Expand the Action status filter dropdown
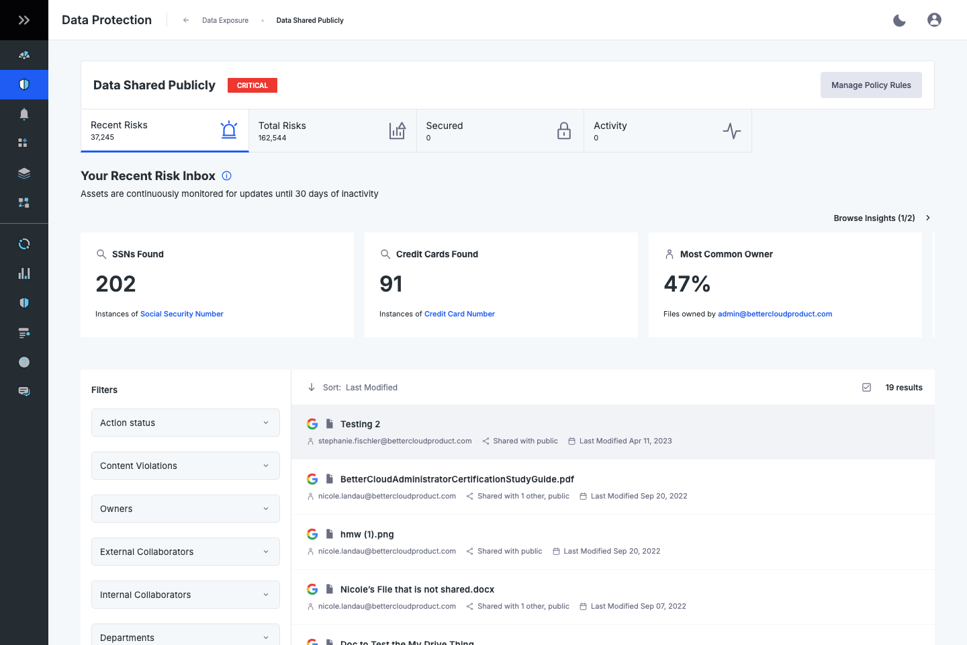Viewport: 967px width, 645px height. pos(185,423)
